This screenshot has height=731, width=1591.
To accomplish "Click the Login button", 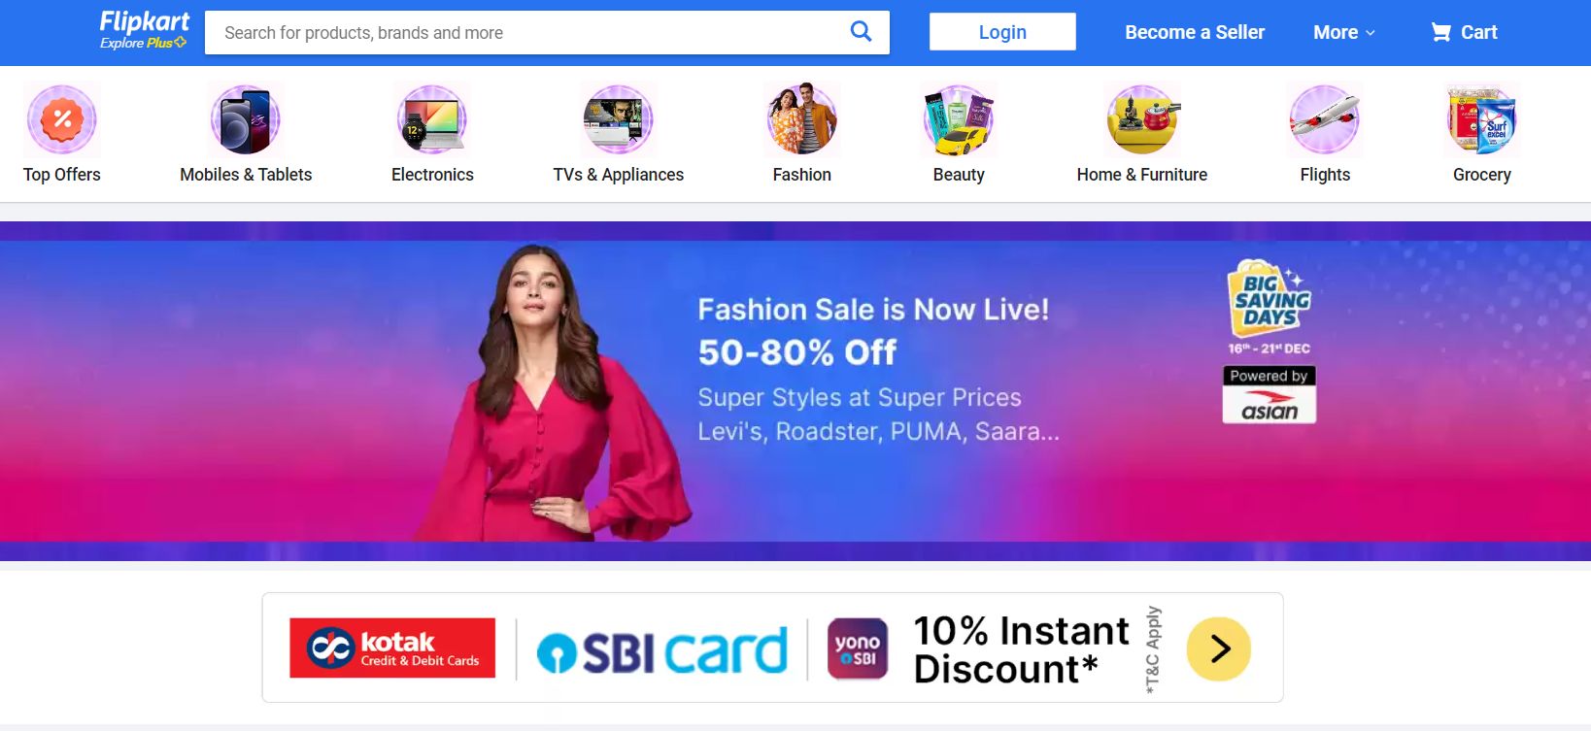I will pyautogui.click(x=1002, y=32).
